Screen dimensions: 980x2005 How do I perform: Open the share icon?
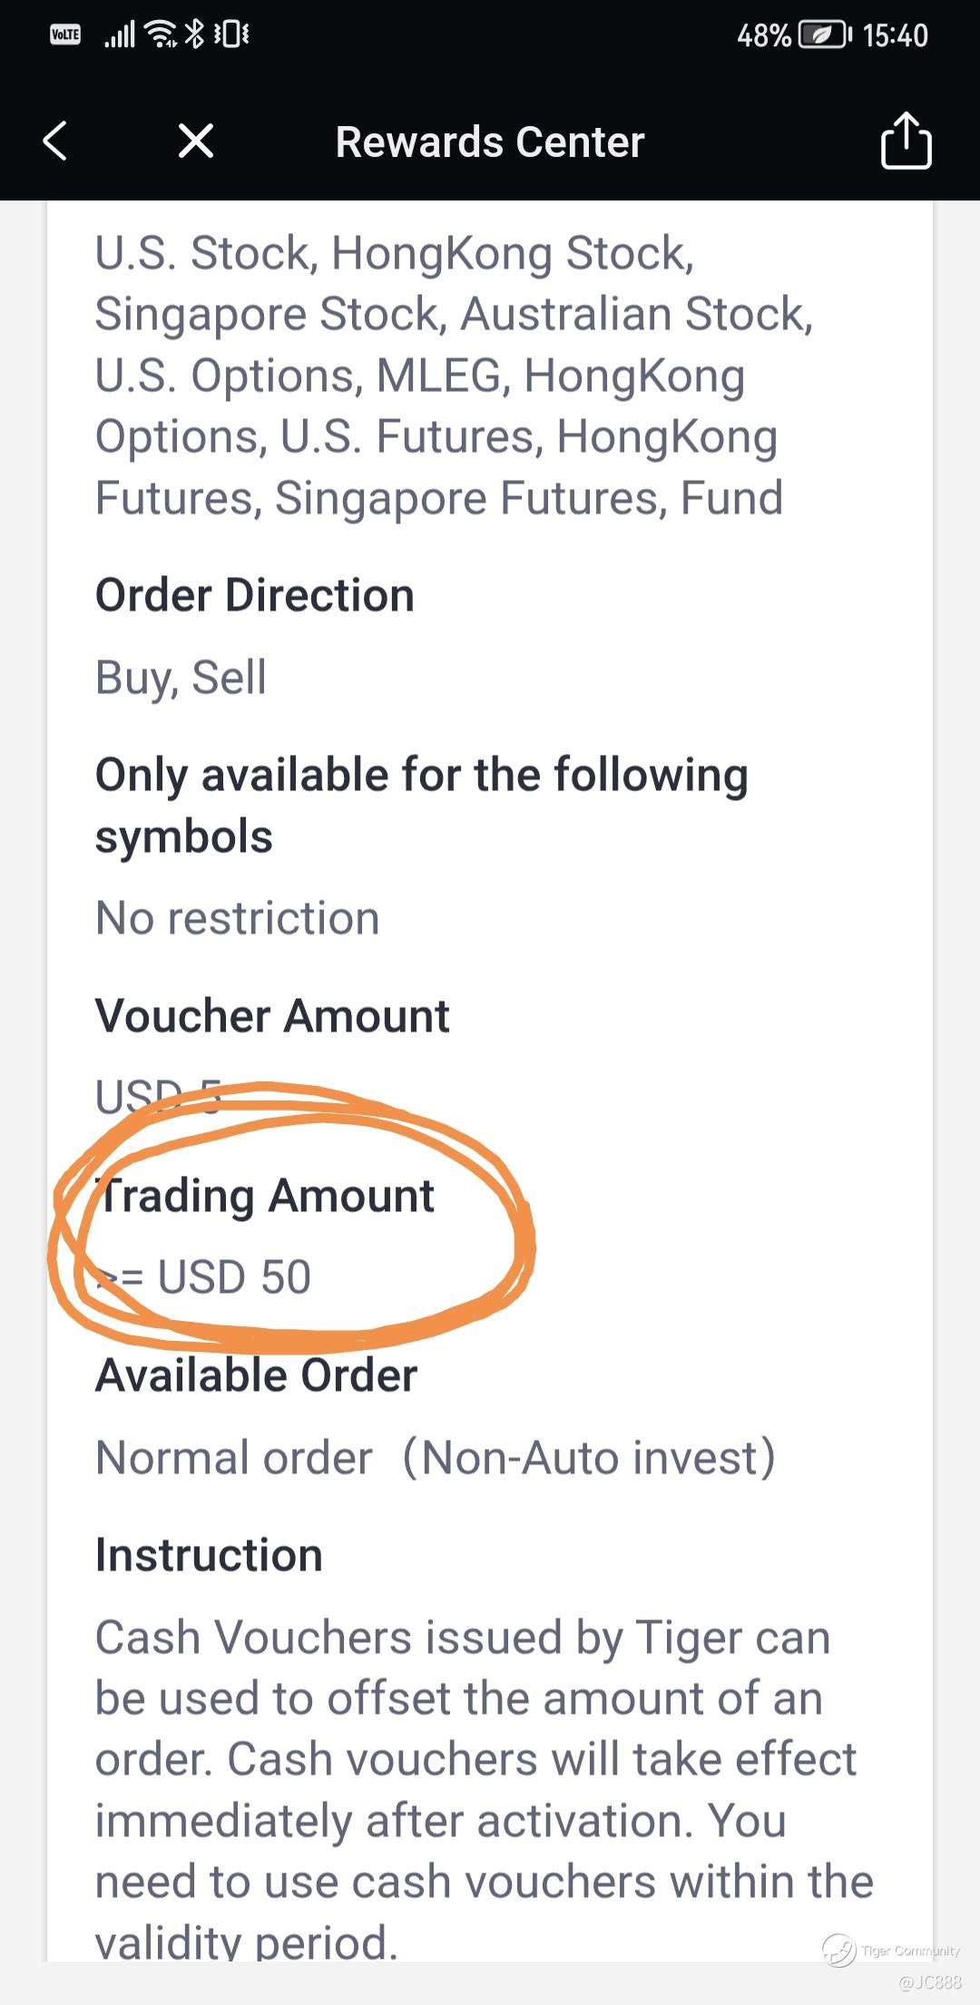point(906,141)
